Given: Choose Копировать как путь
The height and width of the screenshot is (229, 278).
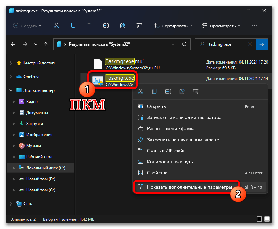Looking at the screenshot, I should (200, 162).
